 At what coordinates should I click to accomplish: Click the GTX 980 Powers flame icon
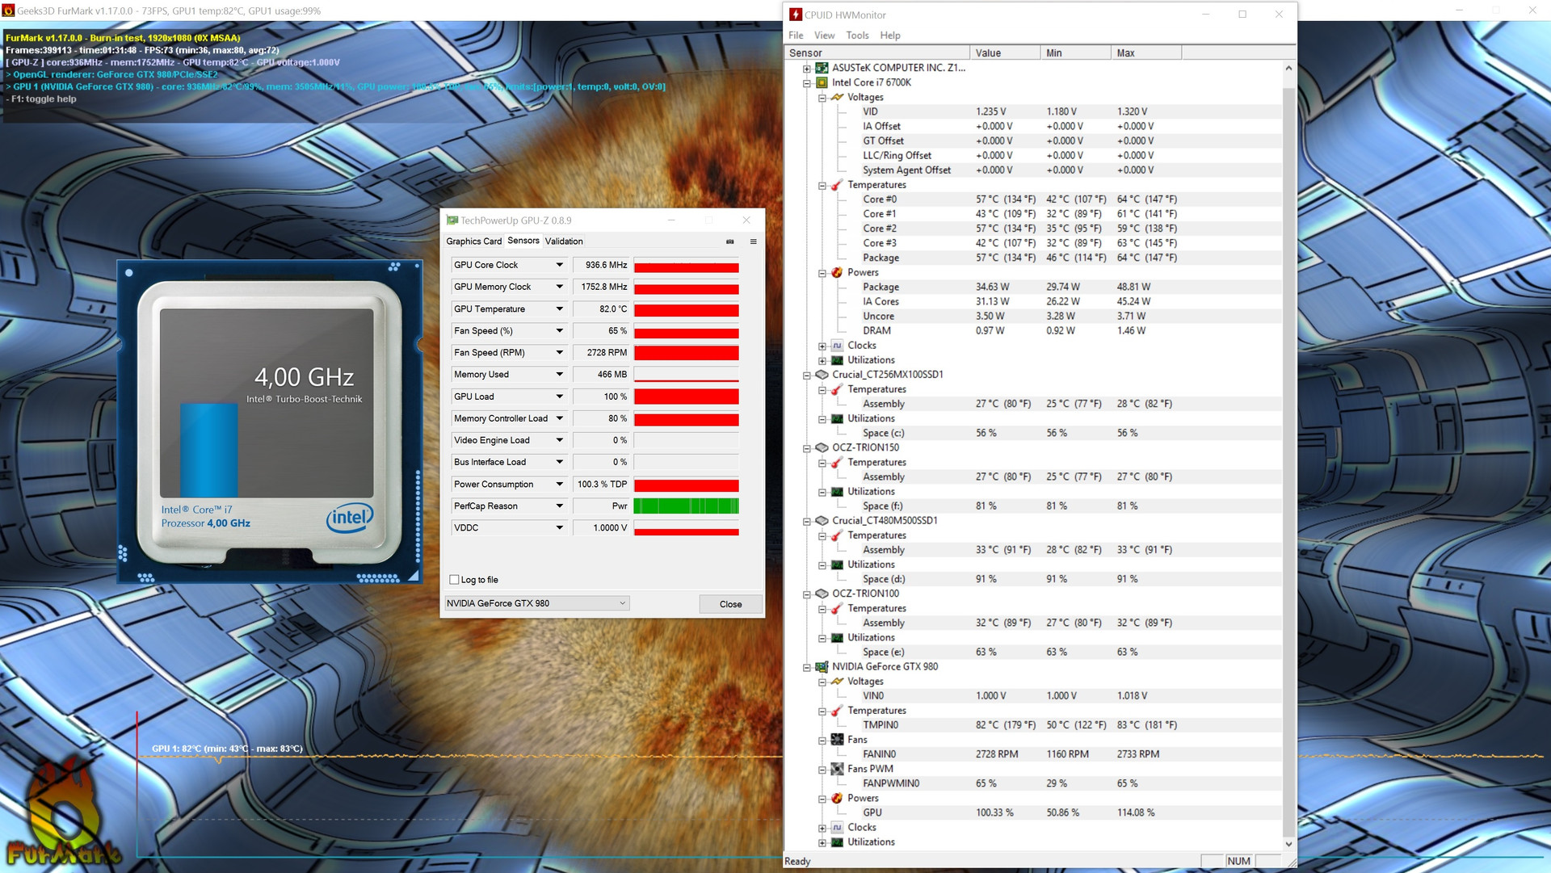(837, 798)
